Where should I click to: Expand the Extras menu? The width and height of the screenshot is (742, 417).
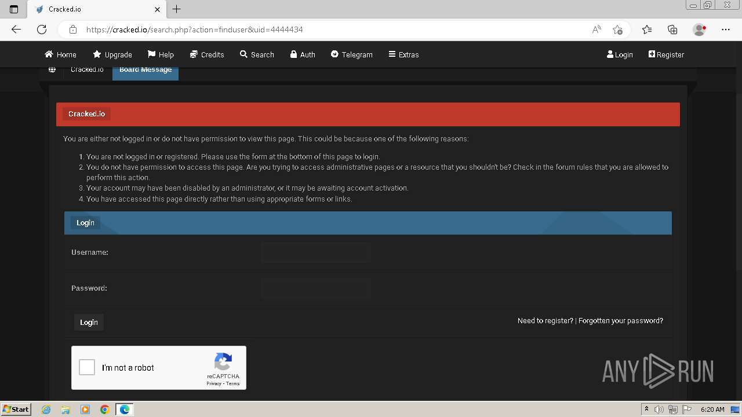tap(403, 54)
